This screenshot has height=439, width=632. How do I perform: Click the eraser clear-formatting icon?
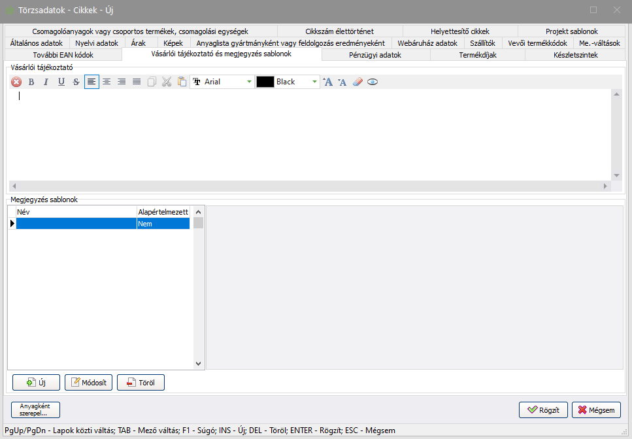[x=358, y=82]
